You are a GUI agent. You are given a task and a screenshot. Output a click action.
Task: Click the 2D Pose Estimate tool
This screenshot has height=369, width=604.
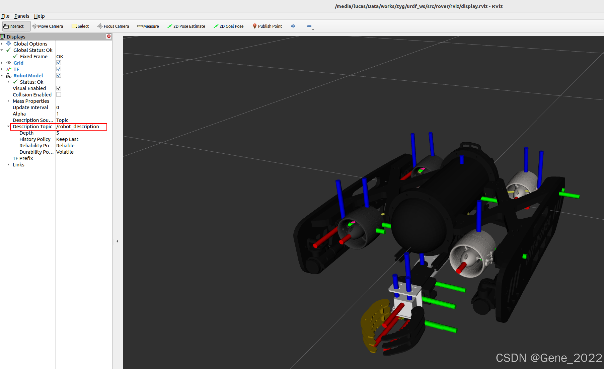click(186, 26)
